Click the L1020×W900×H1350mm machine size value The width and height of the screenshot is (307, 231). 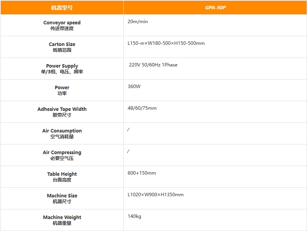155,195
